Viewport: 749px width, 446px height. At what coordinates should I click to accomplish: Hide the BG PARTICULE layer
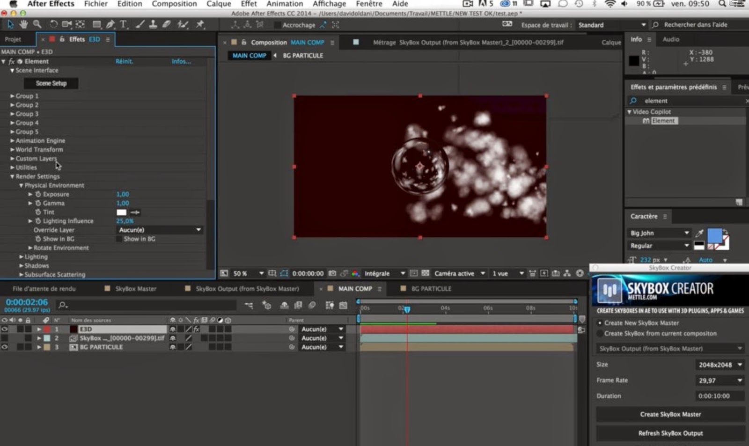click(5, 347)
